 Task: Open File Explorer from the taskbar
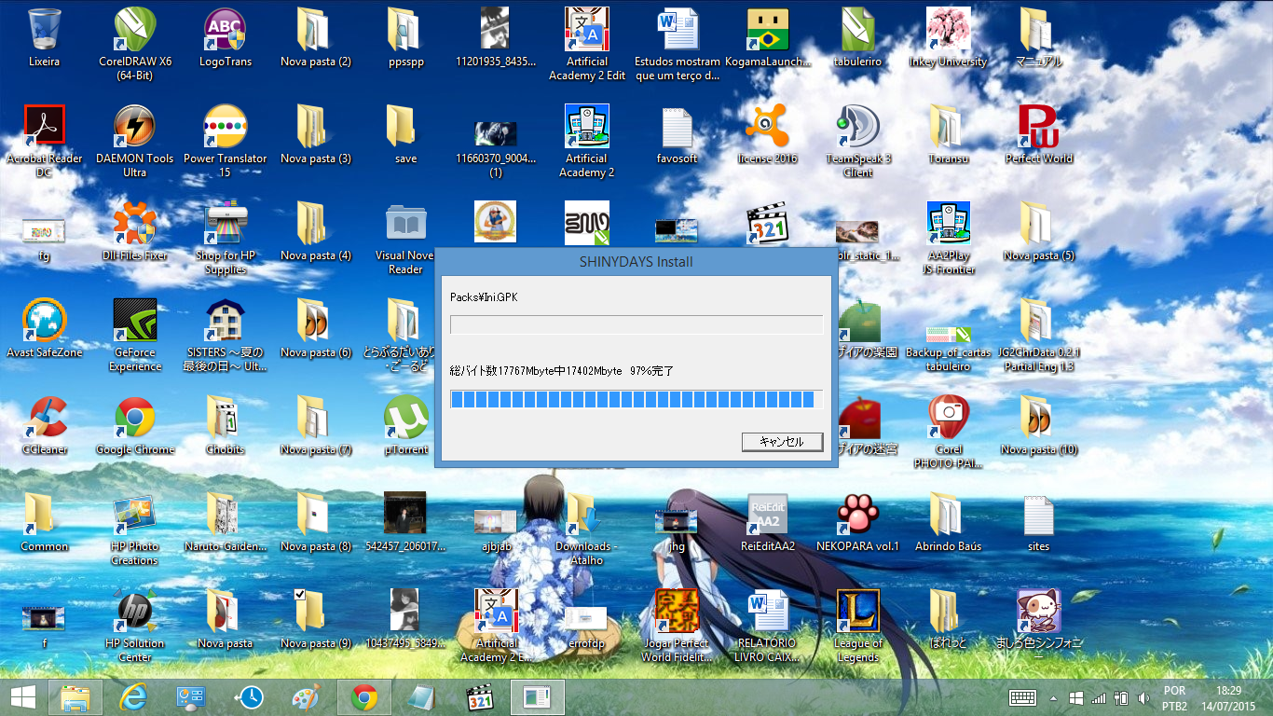click(75, 697)
